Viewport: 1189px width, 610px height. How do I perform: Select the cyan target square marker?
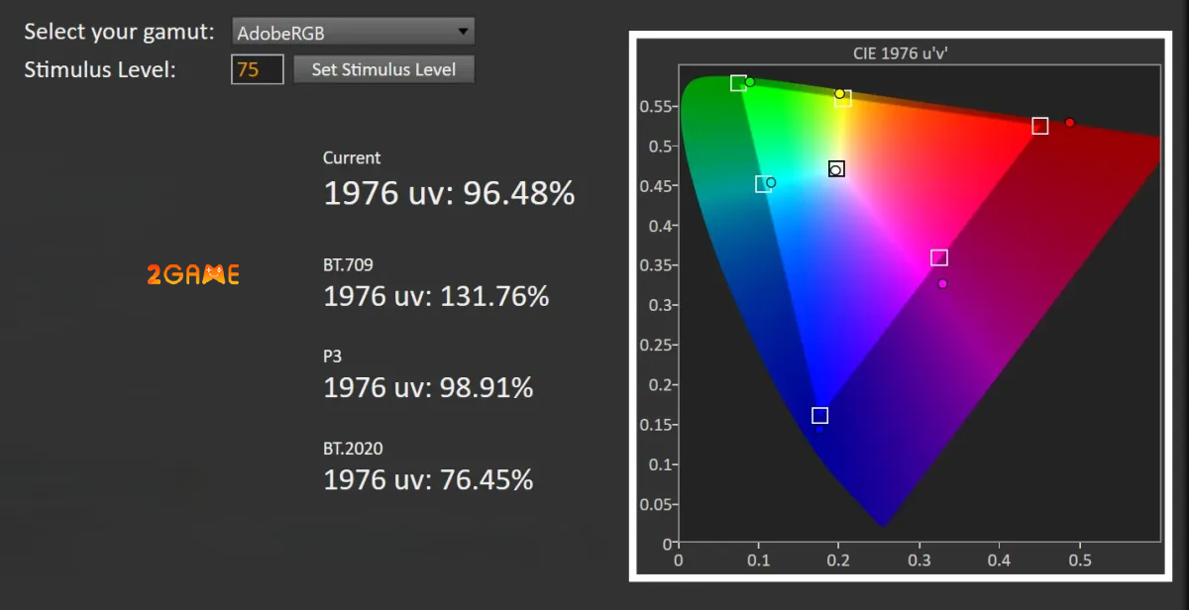[763, 184]
